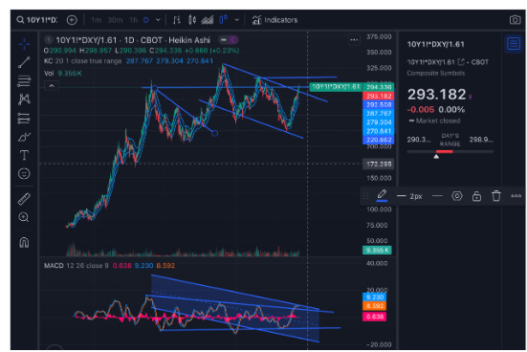Take a snapshot with the camera icon
Viewport: 527px width, 352px height.
tap(515, 20)
